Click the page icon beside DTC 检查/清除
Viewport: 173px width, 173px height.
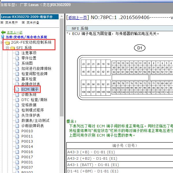[17, 100]
